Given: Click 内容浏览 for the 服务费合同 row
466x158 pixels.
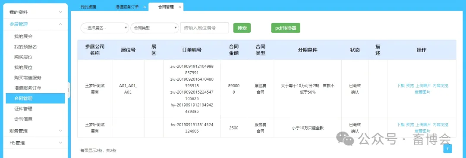Looking at the screenshot, I should [441, 125].
